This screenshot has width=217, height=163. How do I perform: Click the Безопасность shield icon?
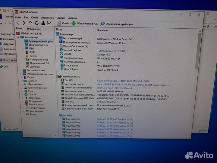[27, 104]
